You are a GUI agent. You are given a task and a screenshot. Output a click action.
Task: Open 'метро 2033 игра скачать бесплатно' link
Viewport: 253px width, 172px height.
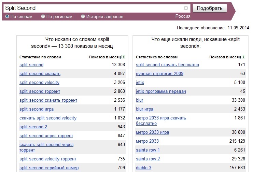coord(161,121)
